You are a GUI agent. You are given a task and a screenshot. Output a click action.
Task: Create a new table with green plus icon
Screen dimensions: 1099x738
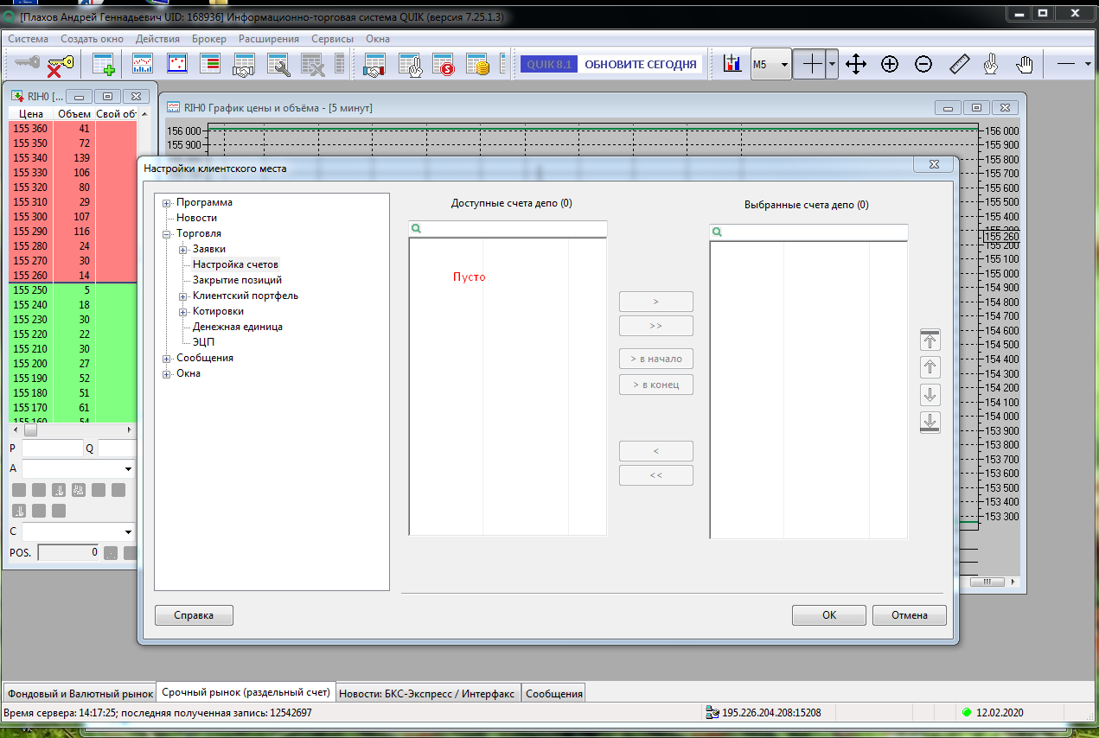click(x=104, y=64)
